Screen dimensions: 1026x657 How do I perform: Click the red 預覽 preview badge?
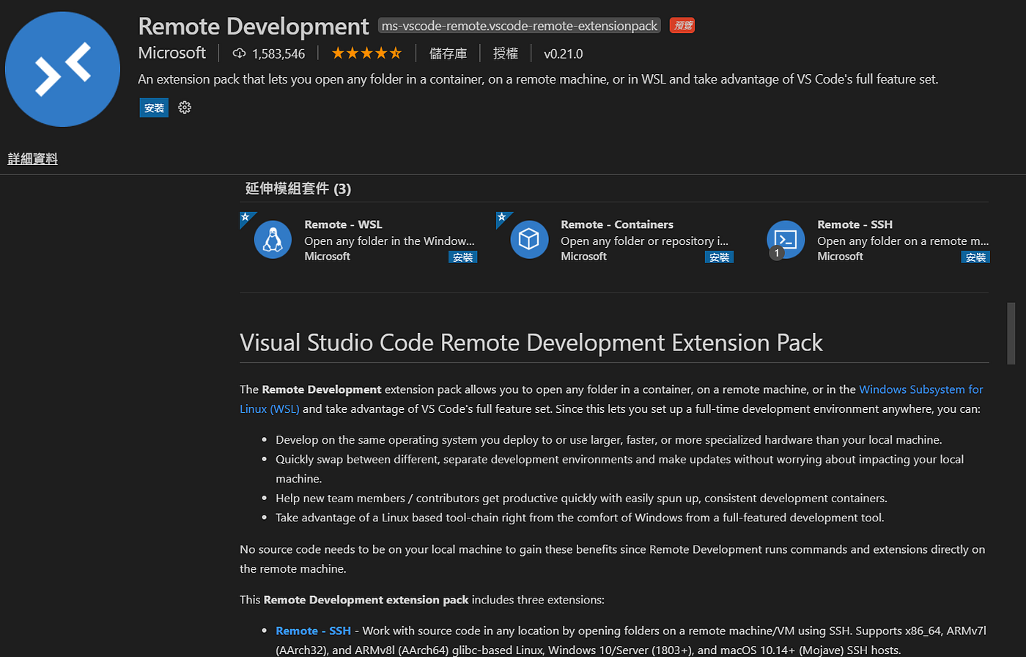[682, 26]
